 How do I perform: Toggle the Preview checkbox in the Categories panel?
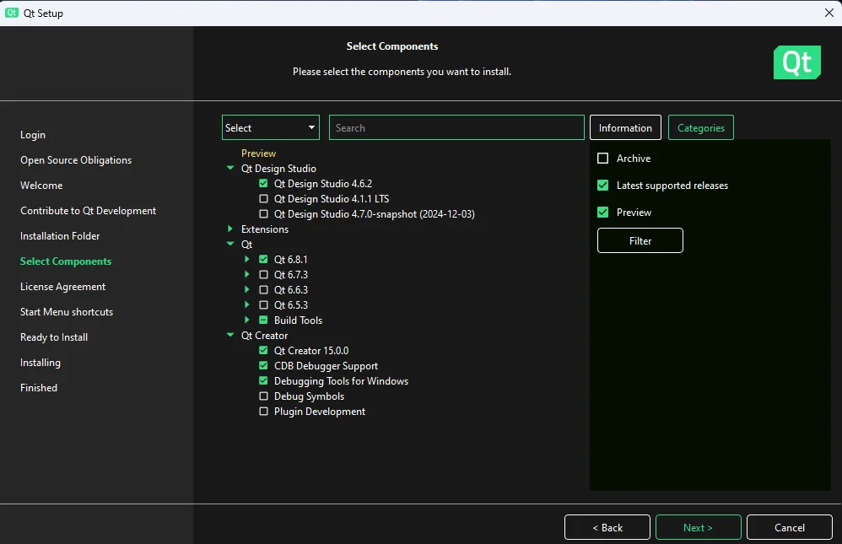[x=603, y=213]
